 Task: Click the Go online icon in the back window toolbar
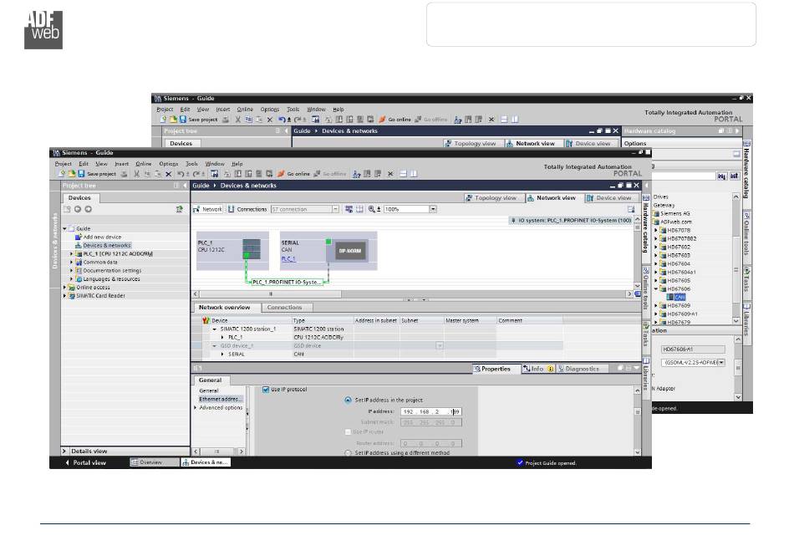[382, 120]
